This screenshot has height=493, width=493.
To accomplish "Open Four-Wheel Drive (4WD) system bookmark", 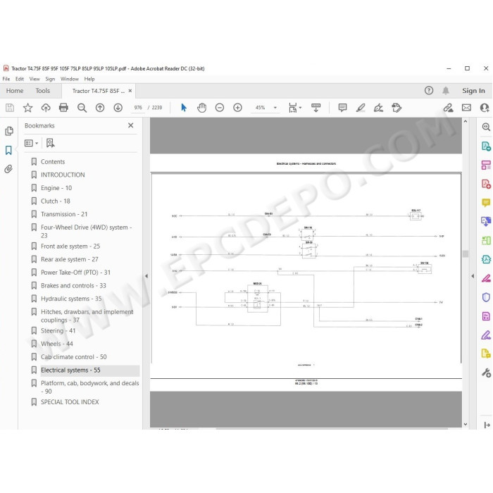I will 86,231.
